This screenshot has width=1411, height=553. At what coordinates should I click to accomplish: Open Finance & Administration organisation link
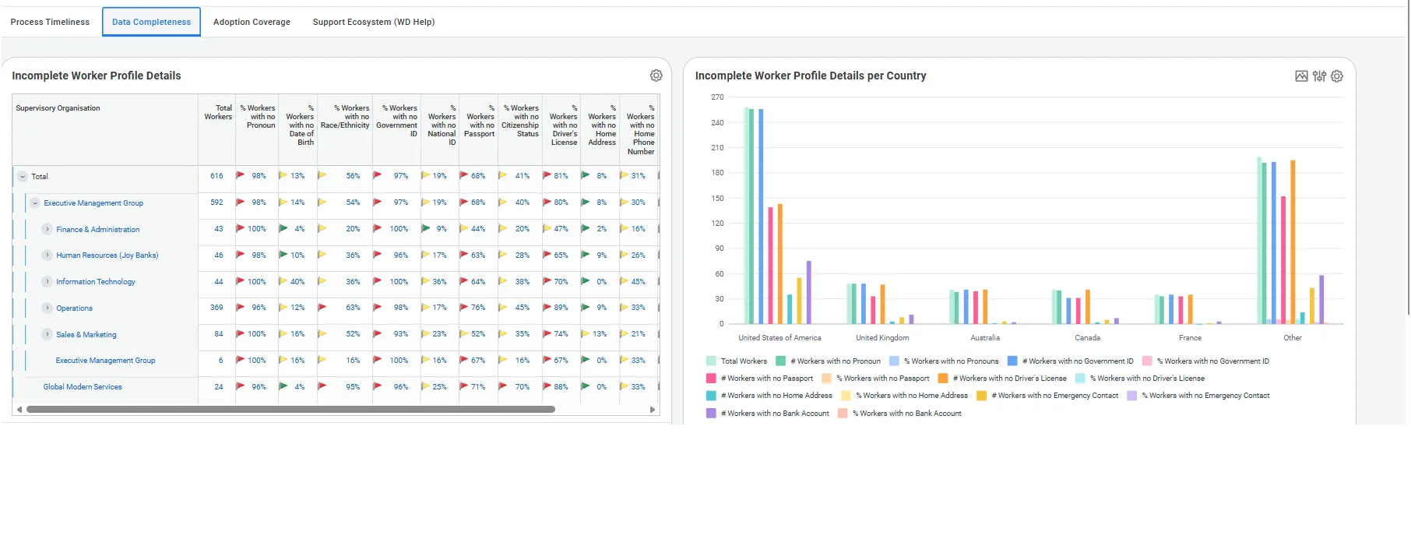[98, 230]
